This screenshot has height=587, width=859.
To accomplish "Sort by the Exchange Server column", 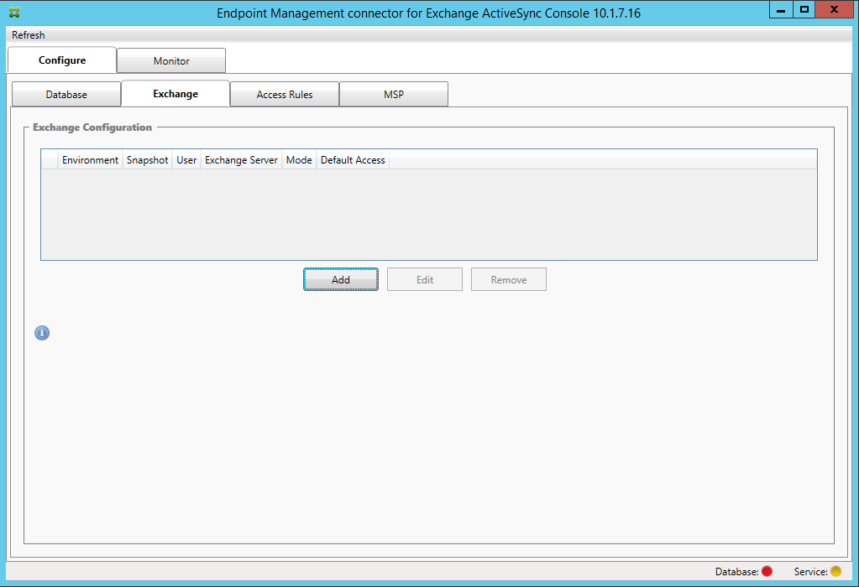I will [241, 159].
